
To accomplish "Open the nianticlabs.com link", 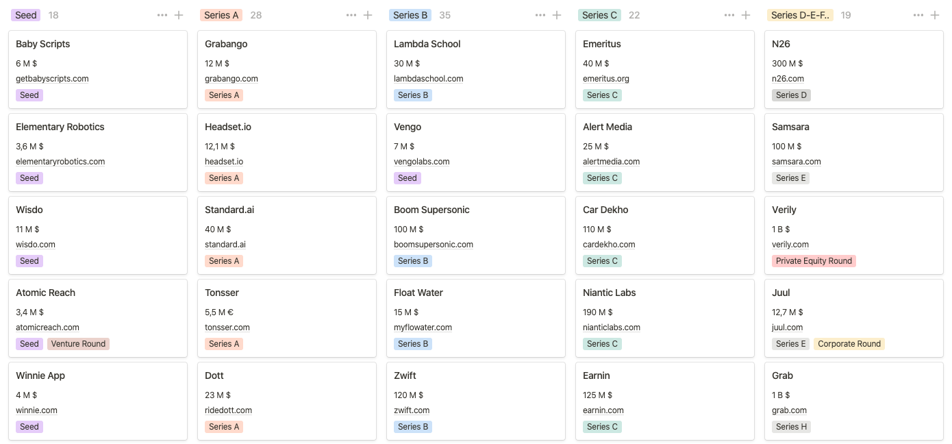I will 612,328.
